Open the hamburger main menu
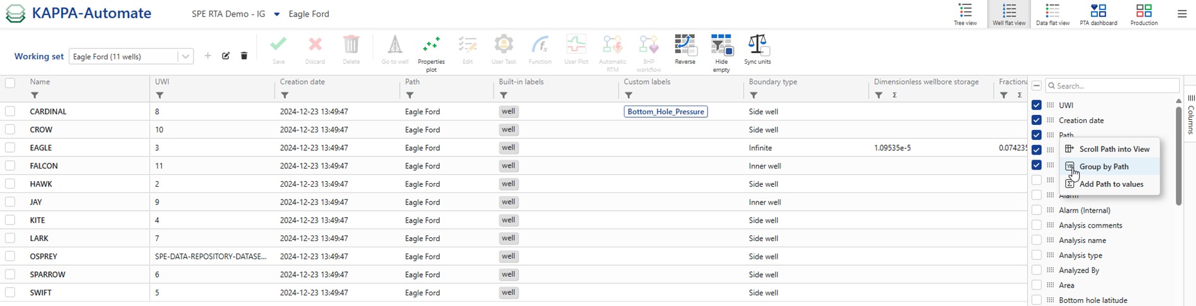This screenshot has height=306, width=1196. click(1181, 14)
